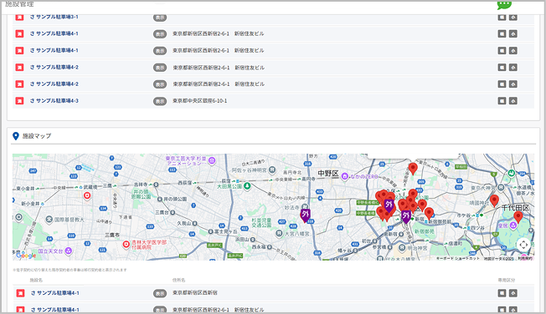
Task: Open the green chat bubble icon
Action: pos(504,4)
